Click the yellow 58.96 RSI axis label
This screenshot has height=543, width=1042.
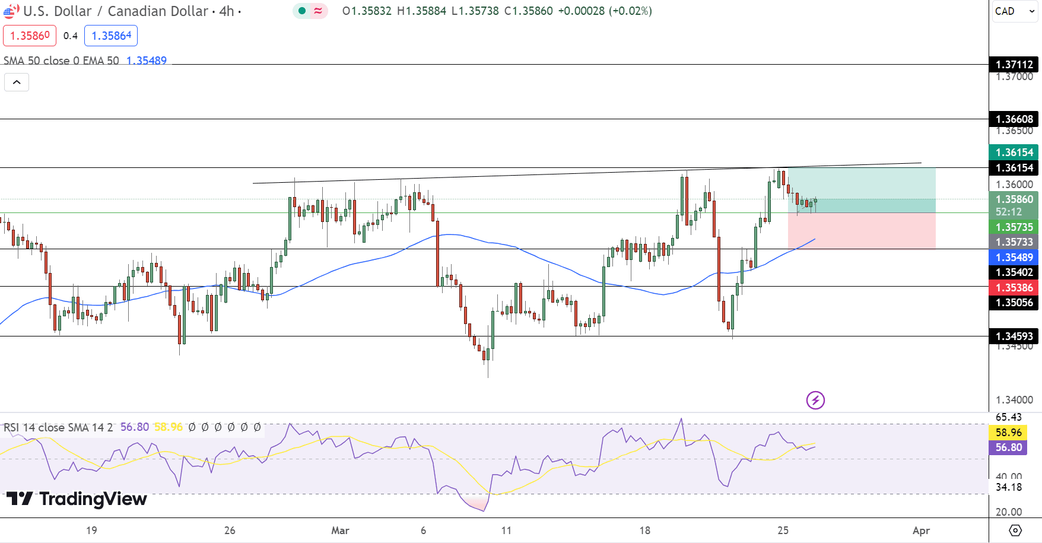[x=1008, y=433]
